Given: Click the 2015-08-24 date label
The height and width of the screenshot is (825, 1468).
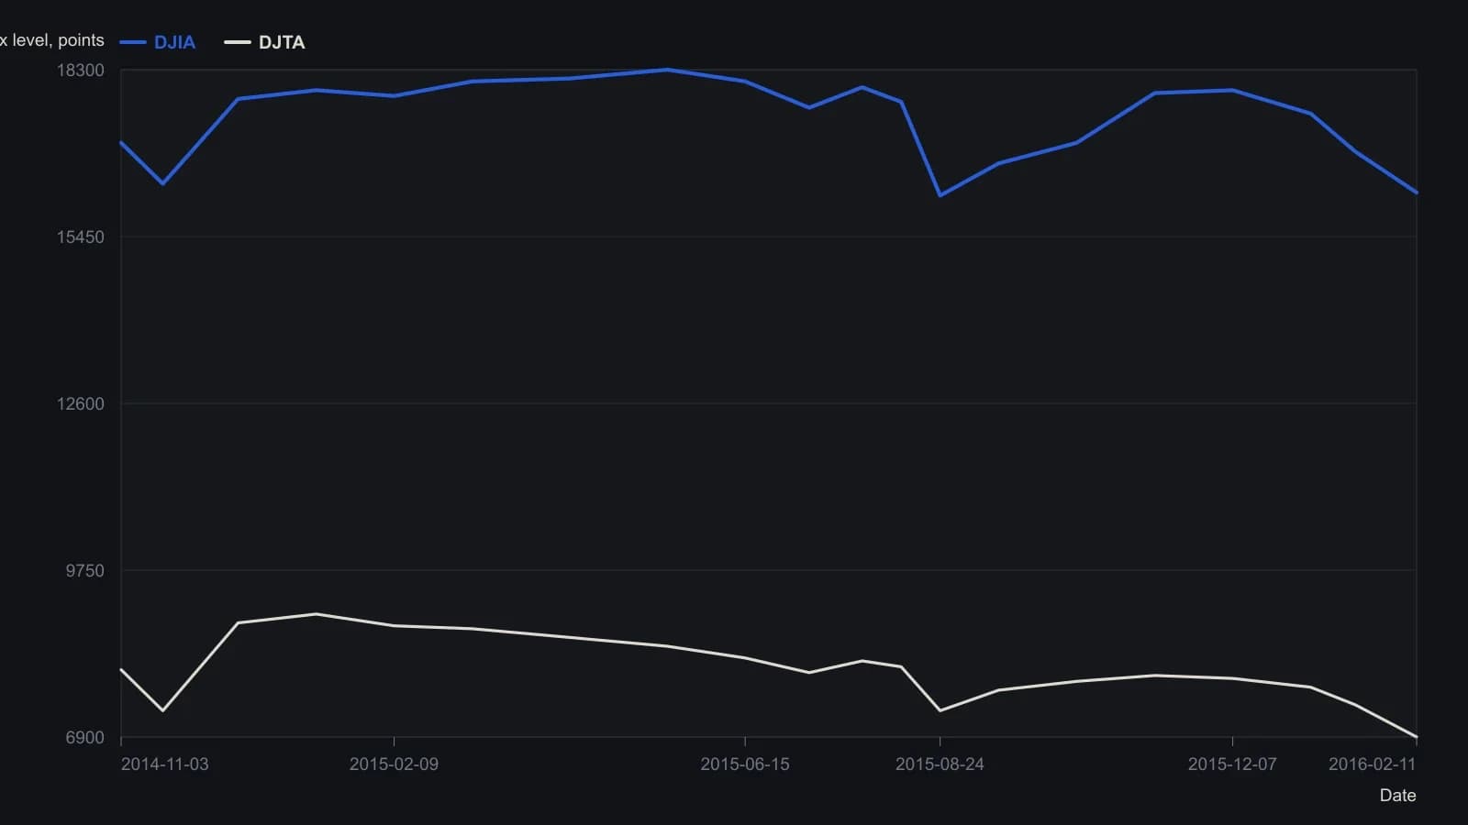Looking at the screenshot, I should pos(940,764).
